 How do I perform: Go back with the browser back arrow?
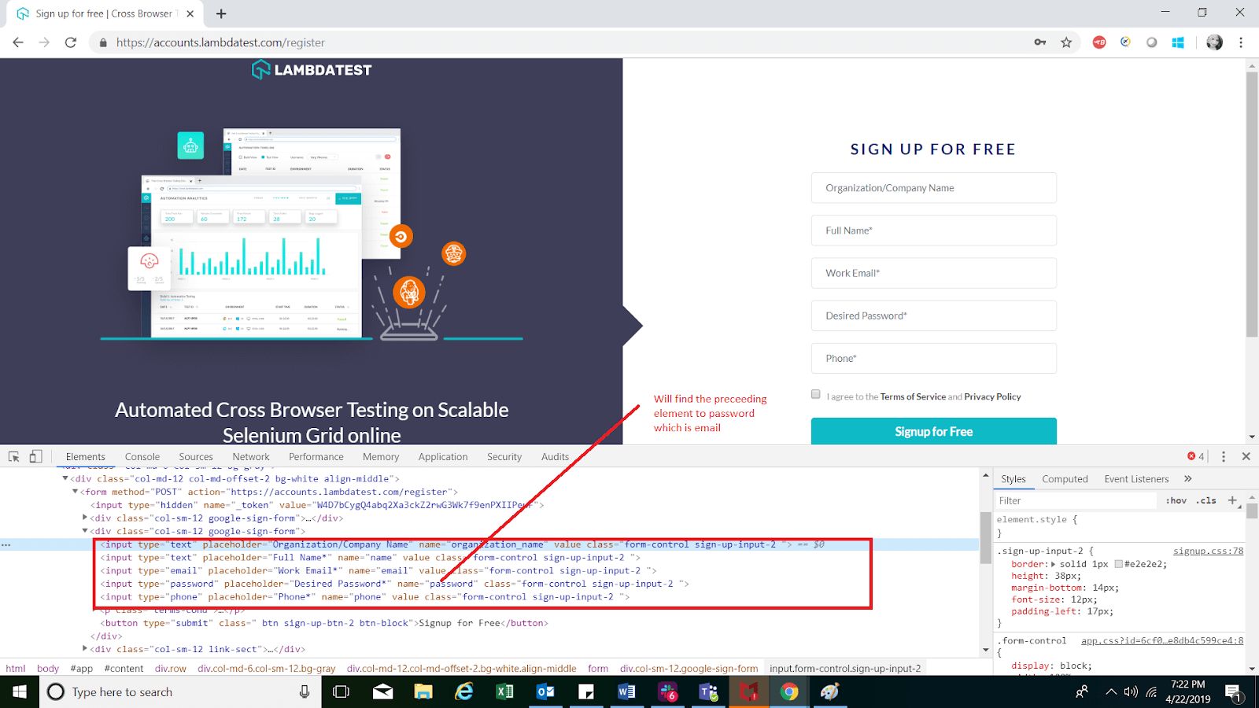tap(18, 42)
